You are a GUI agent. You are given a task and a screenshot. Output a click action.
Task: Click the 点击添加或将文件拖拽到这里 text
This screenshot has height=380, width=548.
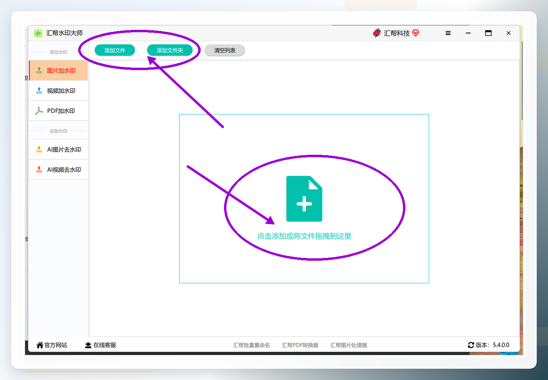pyautogui.click(x=304, y=236)
